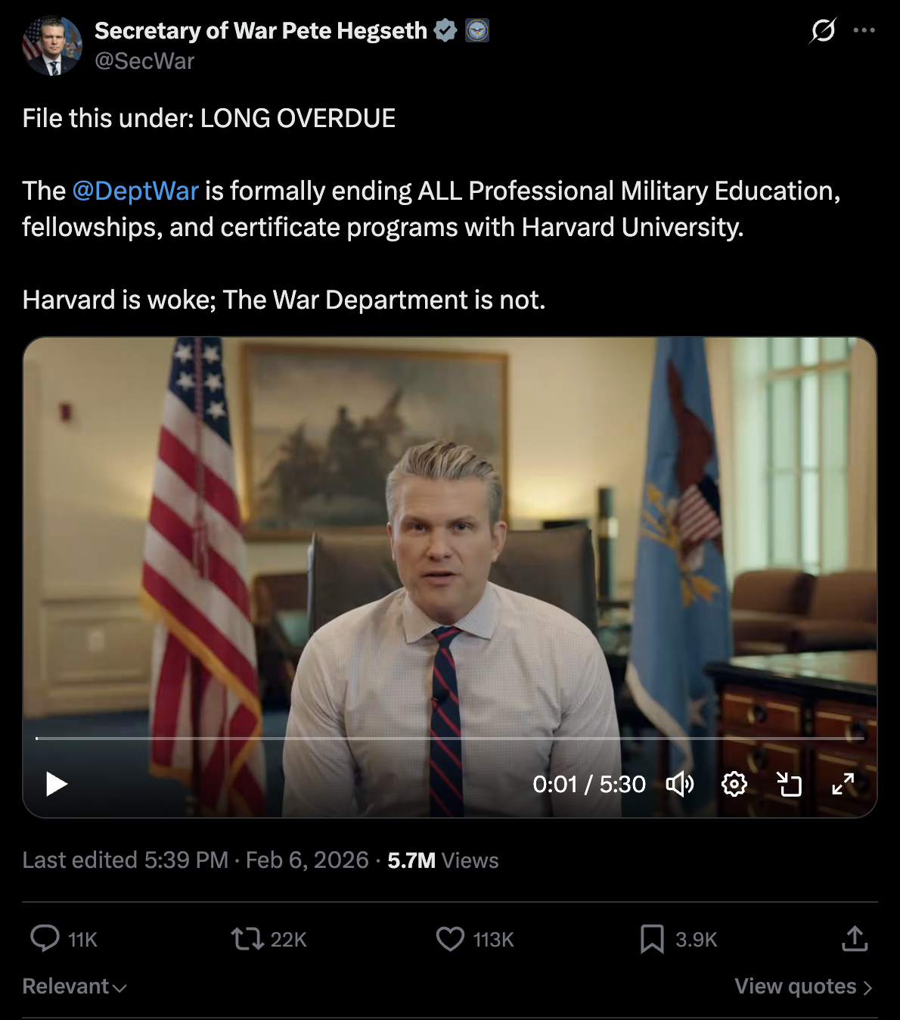Bookmark this post
This screenshot has width=900, height=1020.
651,939
